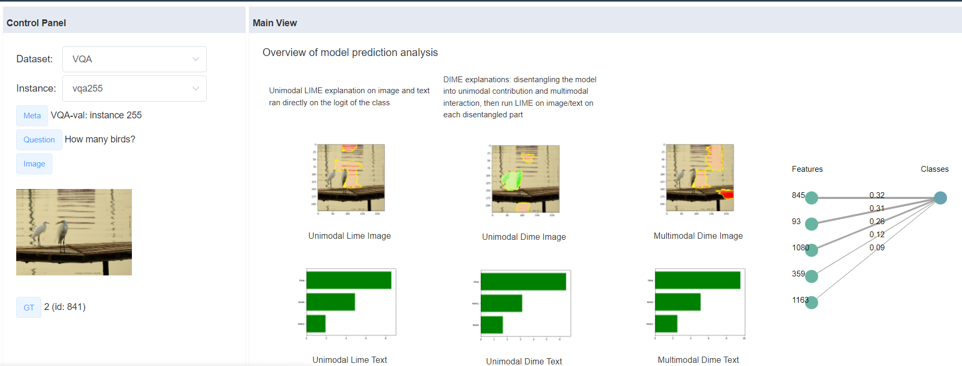Open the Unimodal Lime Image thumbnail
962x366 pixels.
point(349,179)
